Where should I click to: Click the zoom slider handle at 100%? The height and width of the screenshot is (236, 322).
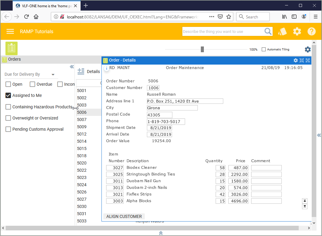click(x=202, y=49)
